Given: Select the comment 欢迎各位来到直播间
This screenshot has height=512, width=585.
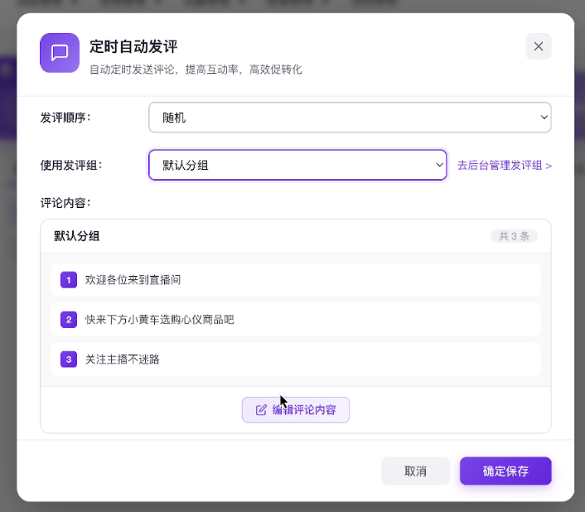Looking at the screenshot, I should coord(133,280).
